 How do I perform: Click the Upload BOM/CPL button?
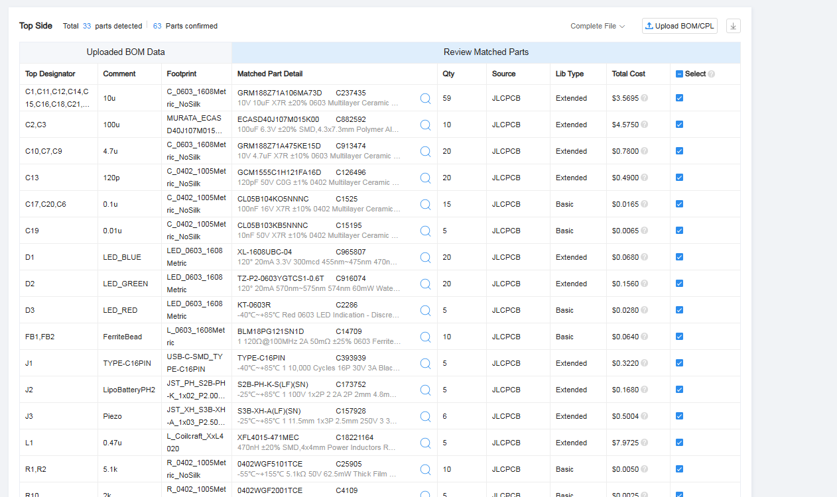[680, 26]
